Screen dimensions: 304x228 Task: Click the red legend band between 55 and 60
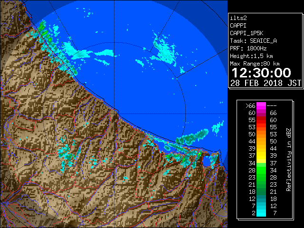(261, 120)
